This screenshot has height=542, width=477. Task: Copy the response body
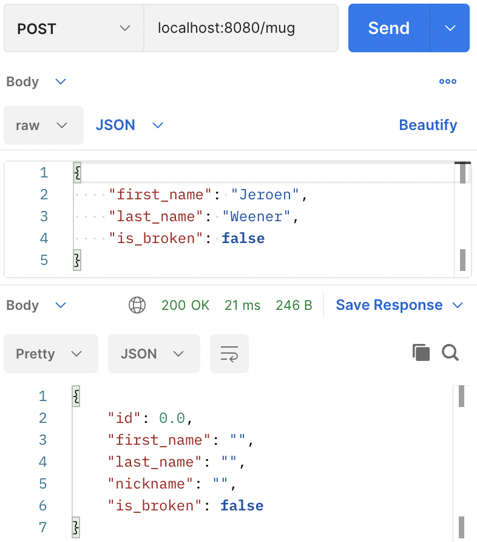[x=421, y=352]
